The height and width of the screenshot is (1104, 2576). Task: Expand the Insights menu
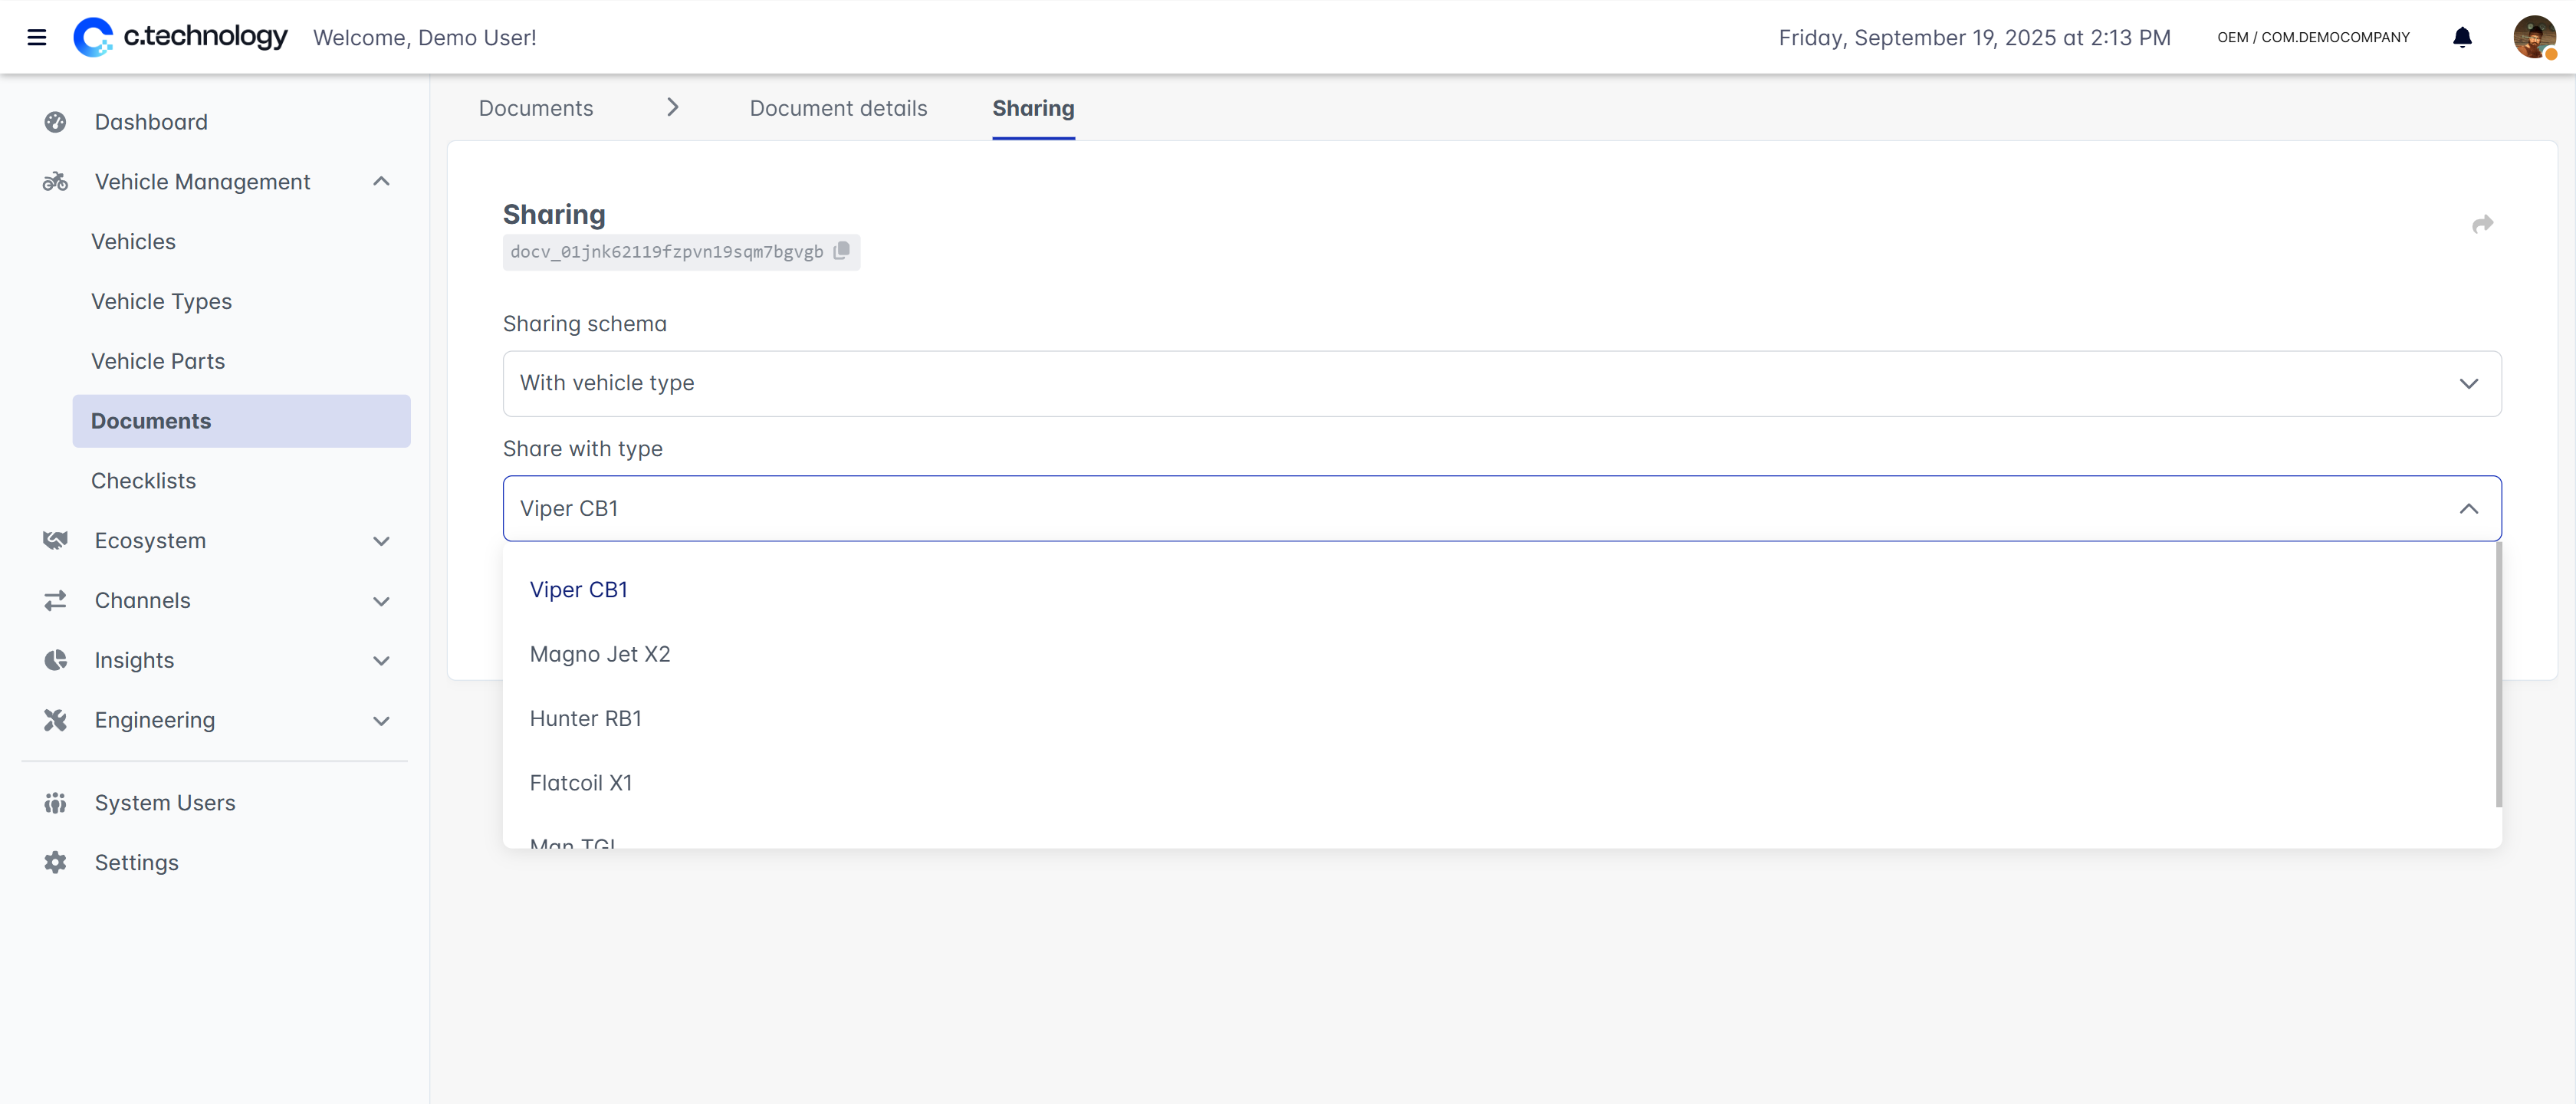pyautogui.click(x=381, y=661)
